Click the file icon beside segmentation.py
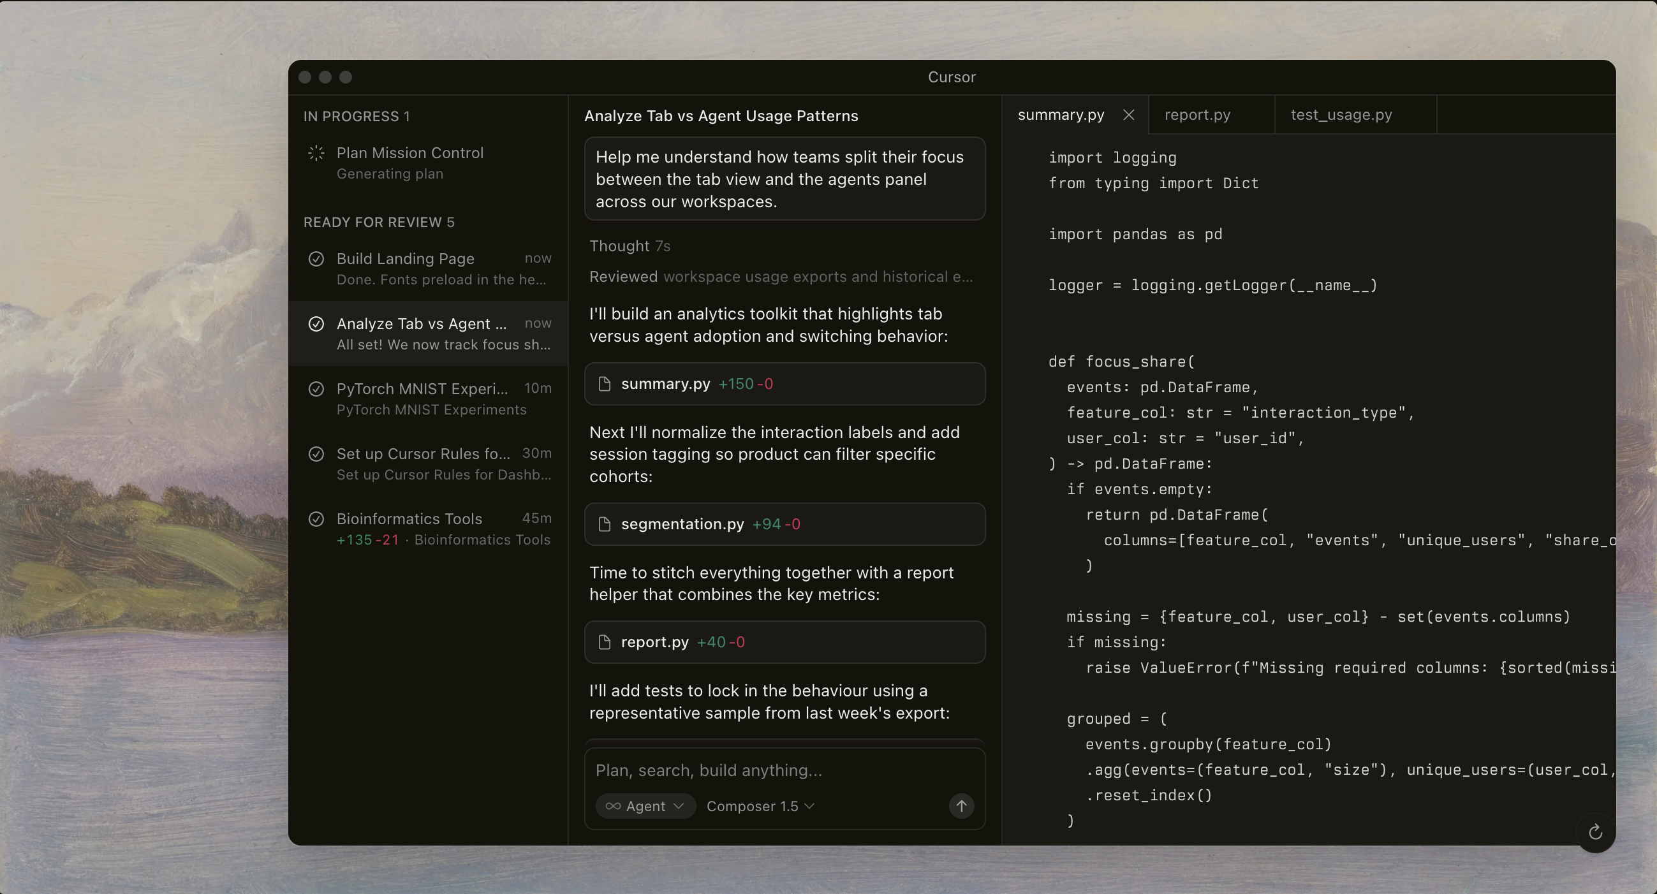This screenshot has width=1657, height=894. point(604,524)
